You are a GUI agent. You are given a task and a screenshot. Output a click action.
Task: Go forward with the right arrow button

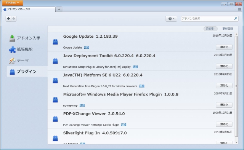[14, 19]
